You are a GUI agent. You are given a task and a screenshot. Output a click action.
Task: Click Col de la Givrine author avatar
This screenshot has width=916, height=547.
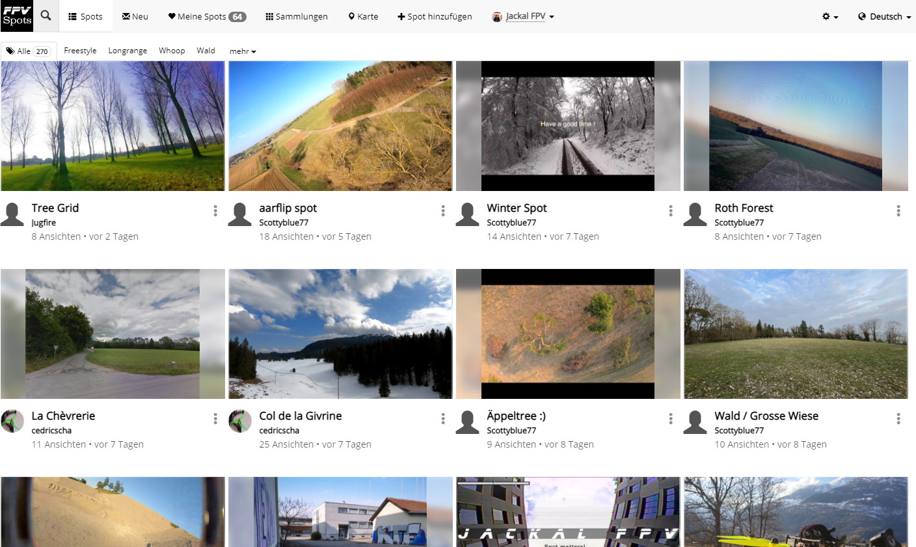pos(239,422)
